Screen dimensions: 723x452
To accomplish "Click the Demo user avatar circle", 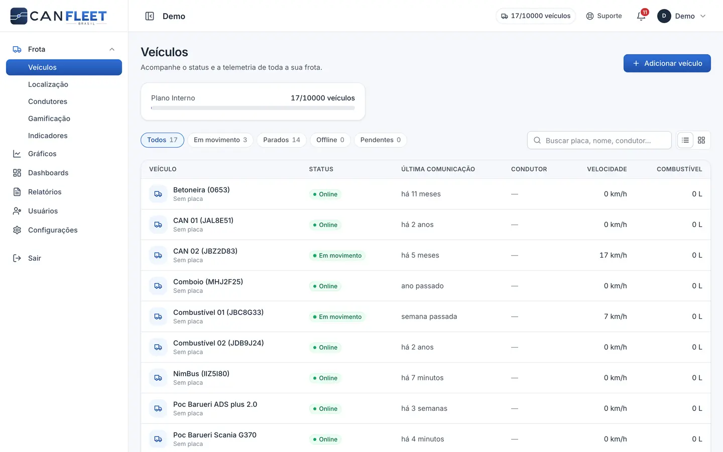I will coord(664,16).
